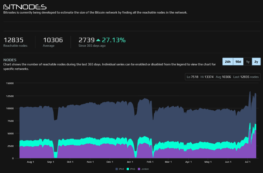
Task: Show the 1y chart range
Action: click(248, 62)
